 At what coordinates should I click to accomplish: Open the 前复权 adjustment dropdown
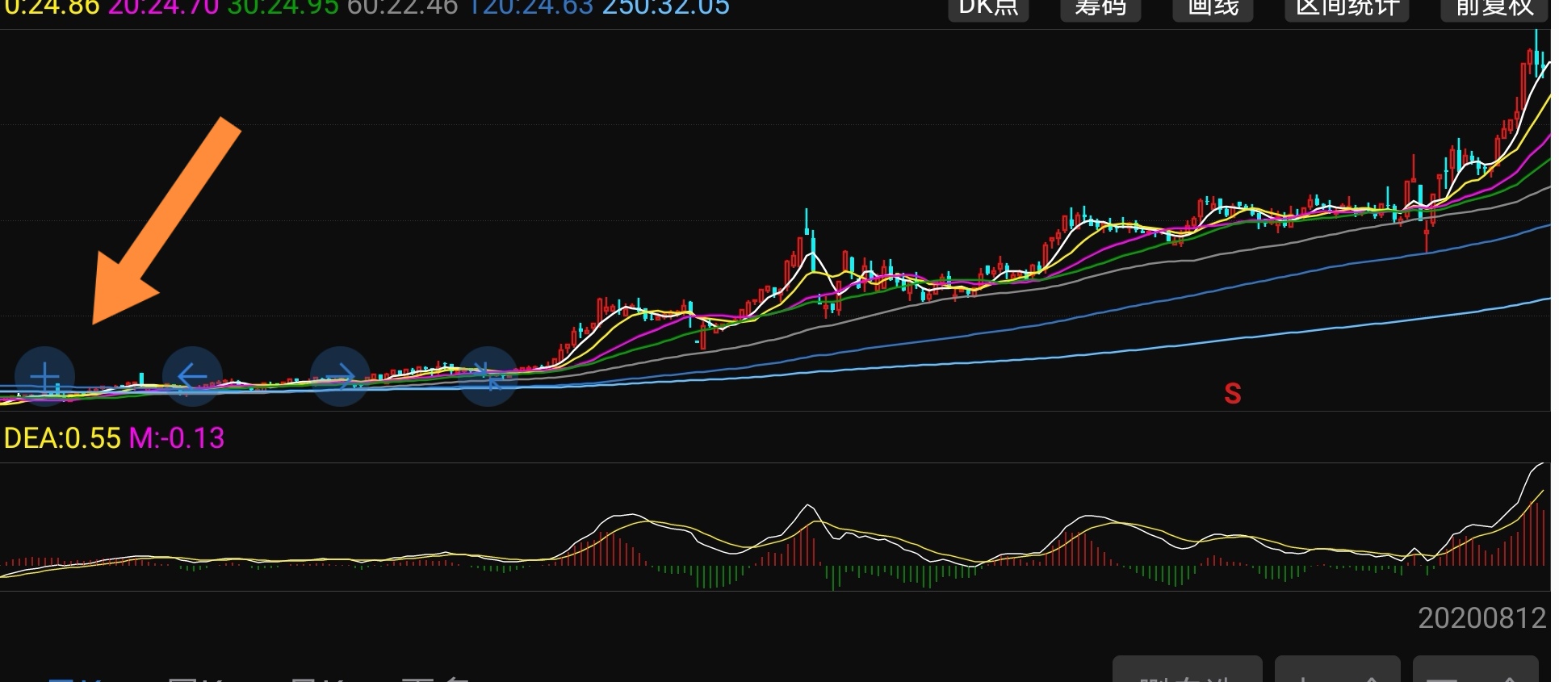click(x=1494, y=9)
